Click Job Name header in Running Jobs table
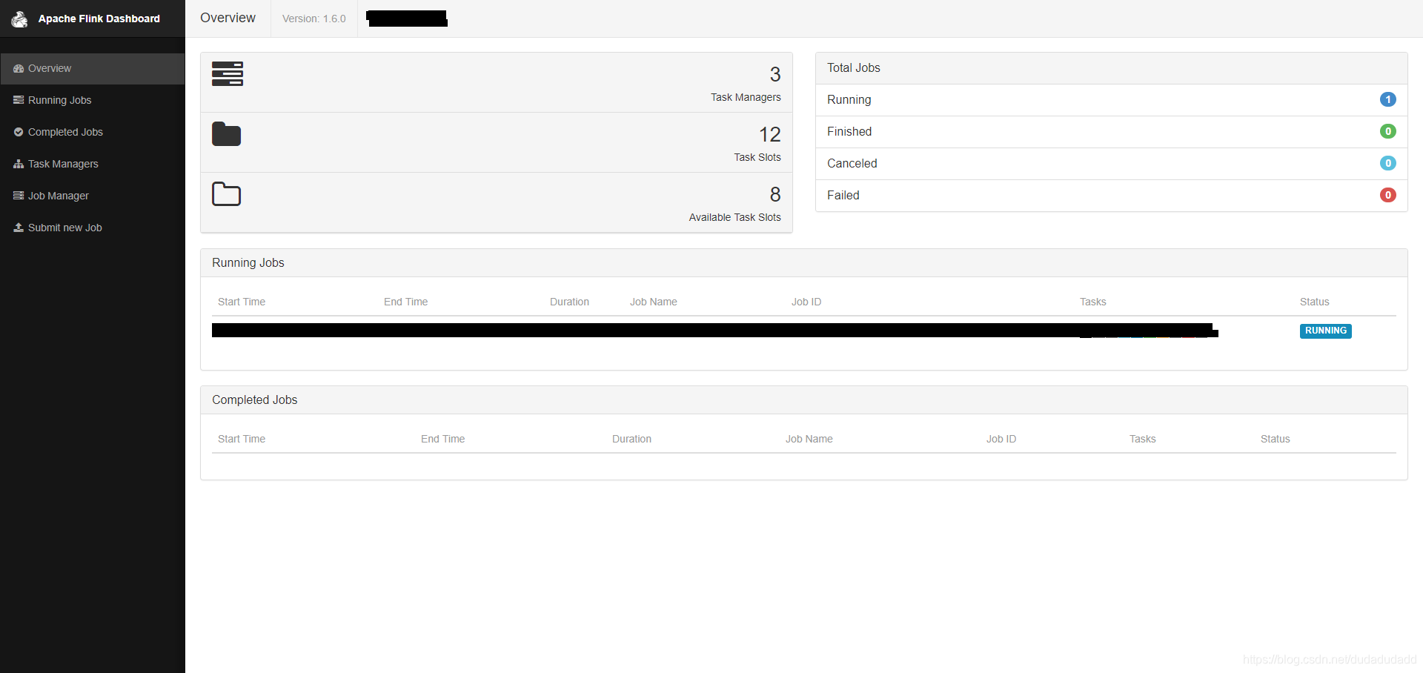 pos(654,302)
